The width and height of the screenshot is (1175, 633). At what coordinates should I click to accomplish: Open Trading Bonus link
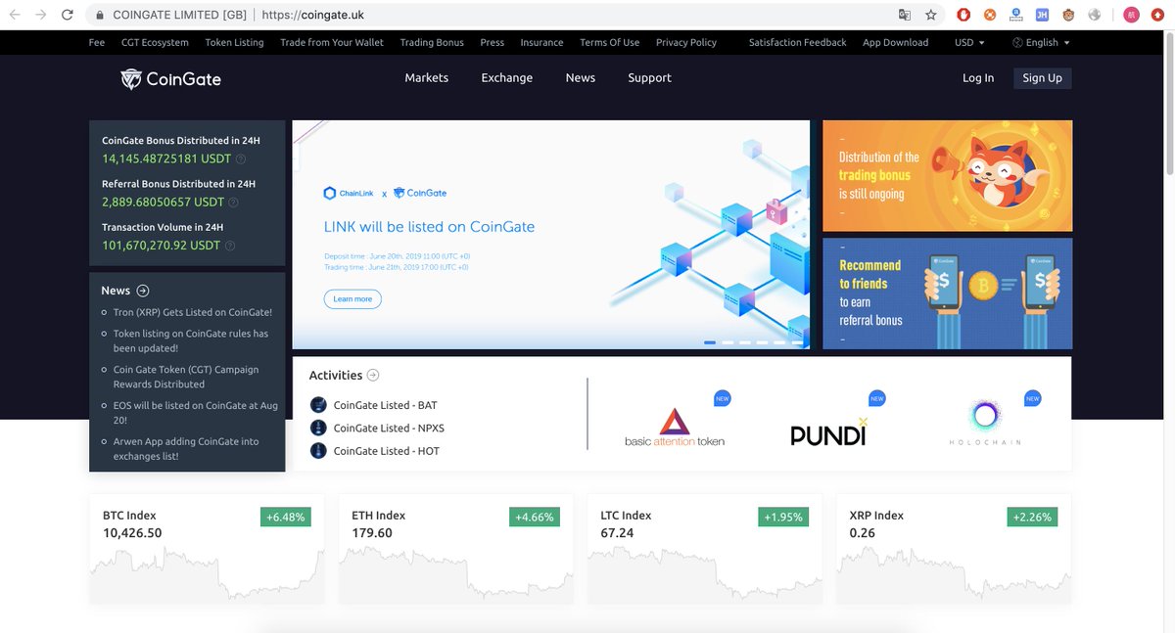point(432,42)
